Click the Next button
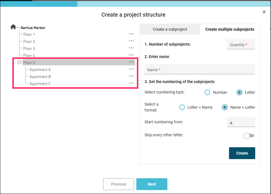The width and height of the screenshot is (271, 194). 152,184
